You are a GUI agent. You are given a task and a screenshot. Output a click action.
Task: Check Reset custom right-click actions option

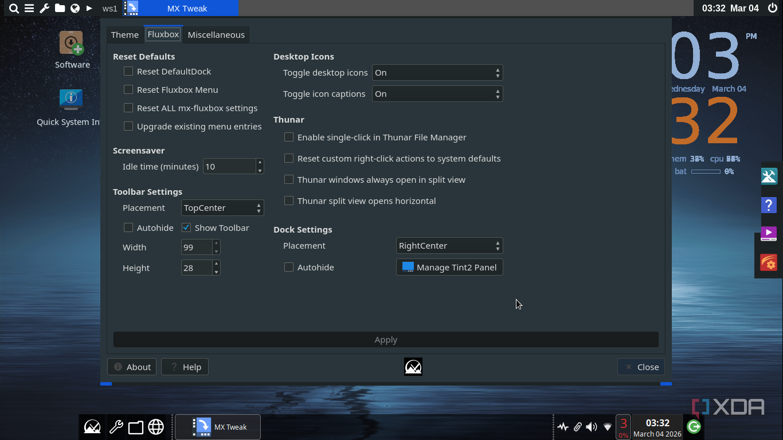[x=289, y=158]
